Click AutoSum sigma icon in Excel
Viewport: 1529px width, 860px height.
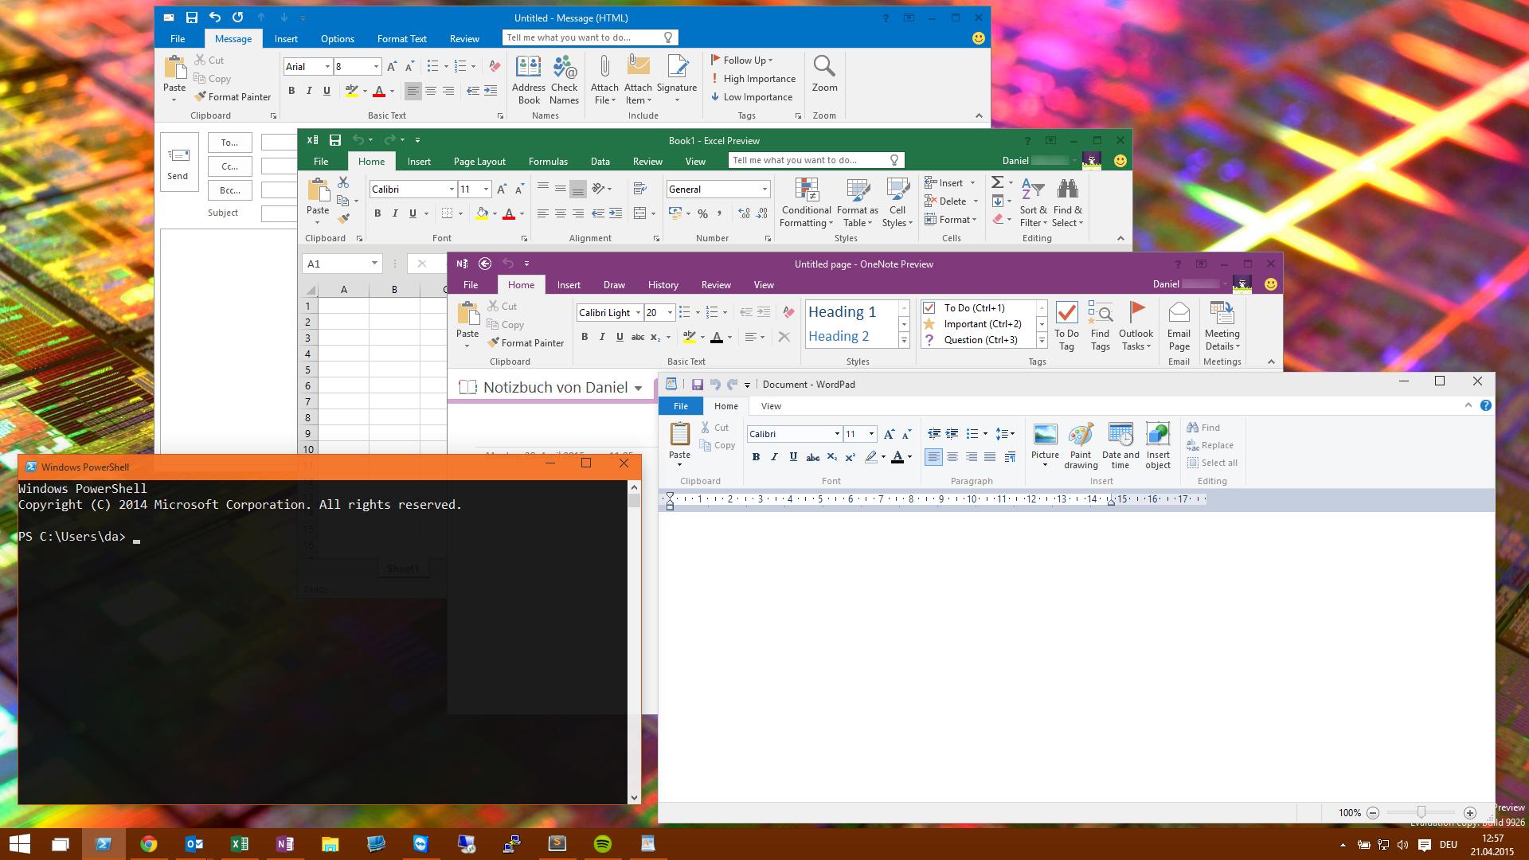tap(997, 182)
